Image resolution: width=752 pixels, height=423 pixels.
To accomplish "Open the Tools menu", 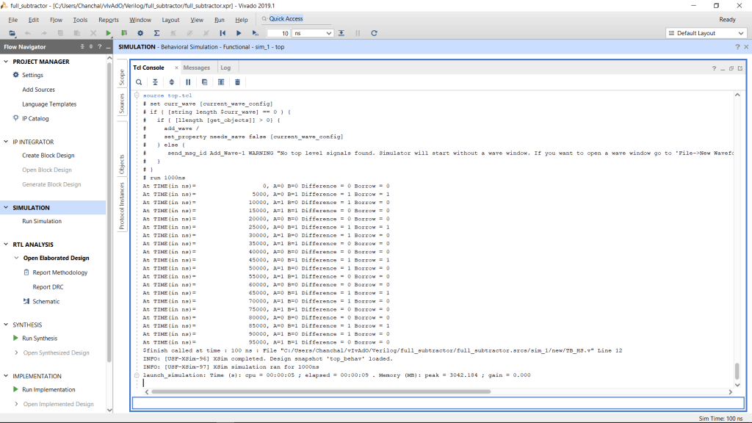I will point(80,20).
